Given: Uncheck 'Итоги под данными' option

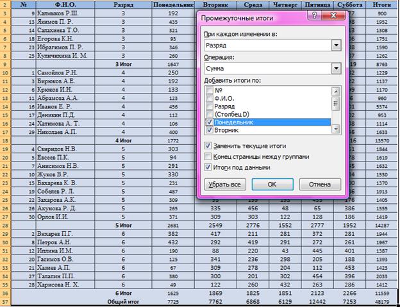Looking at the screenshot, I should coord(208,167).
